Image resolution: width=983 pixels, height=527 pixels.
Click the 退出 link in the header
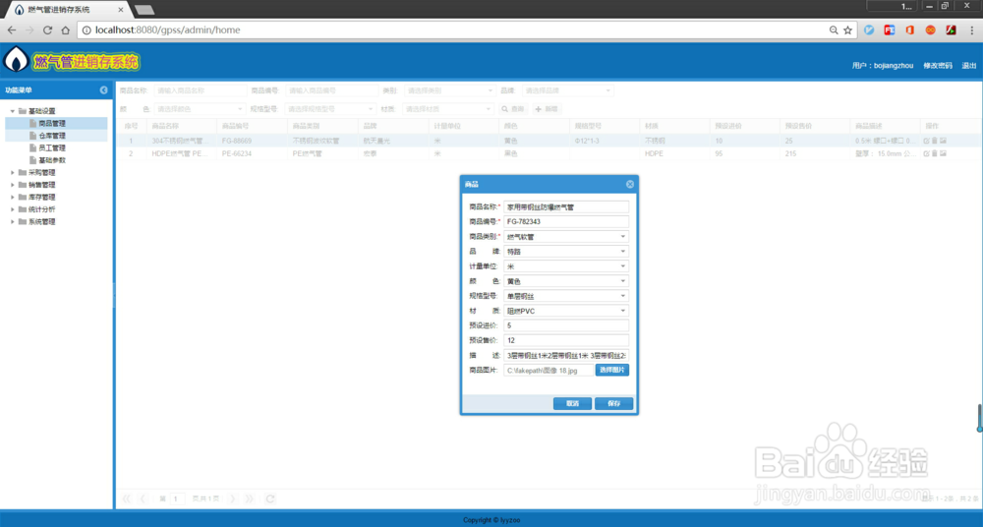point(969,66)
